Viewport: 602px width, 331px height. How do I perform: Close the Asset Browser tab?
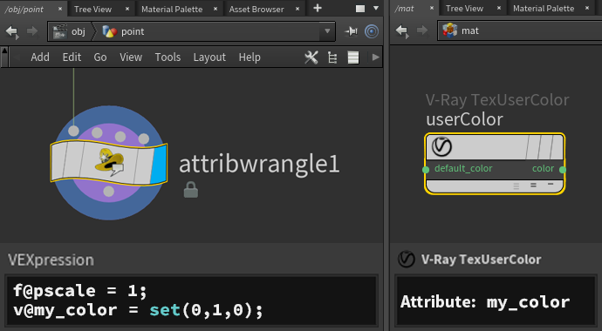pos(298,9)
